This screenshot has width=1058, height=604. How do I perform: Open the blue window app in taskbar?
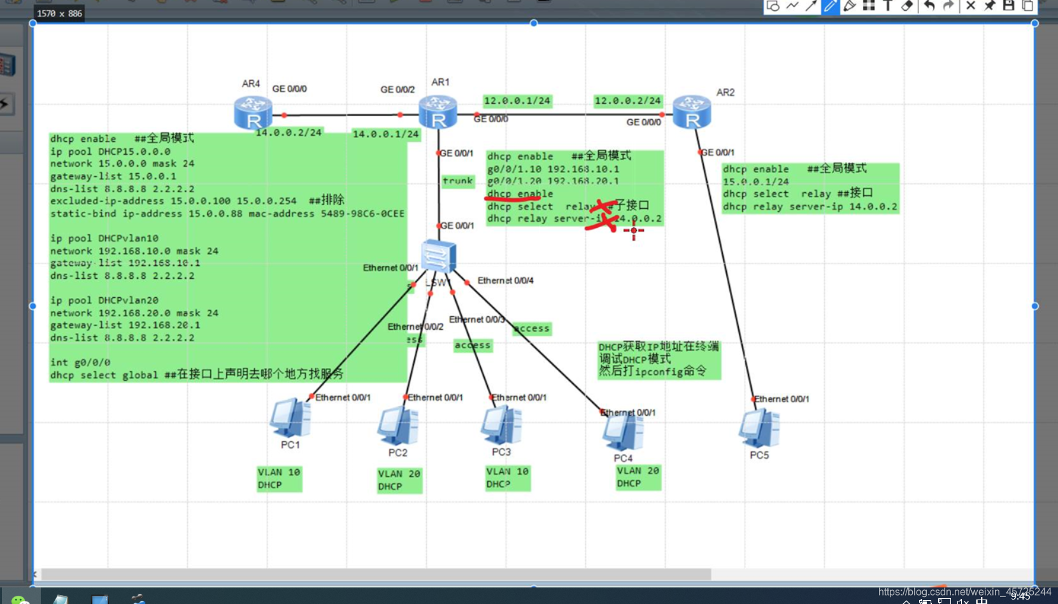coord(100,600)
